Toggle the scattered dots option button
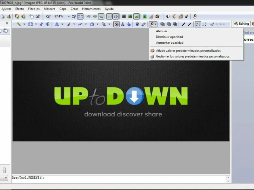Viewport: 254px width, 190px height. tap(198, 24)
